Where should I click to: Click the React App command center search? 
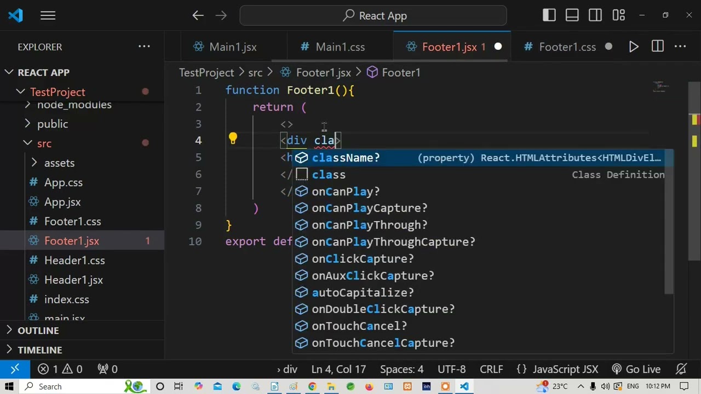[x=373, y=16]
